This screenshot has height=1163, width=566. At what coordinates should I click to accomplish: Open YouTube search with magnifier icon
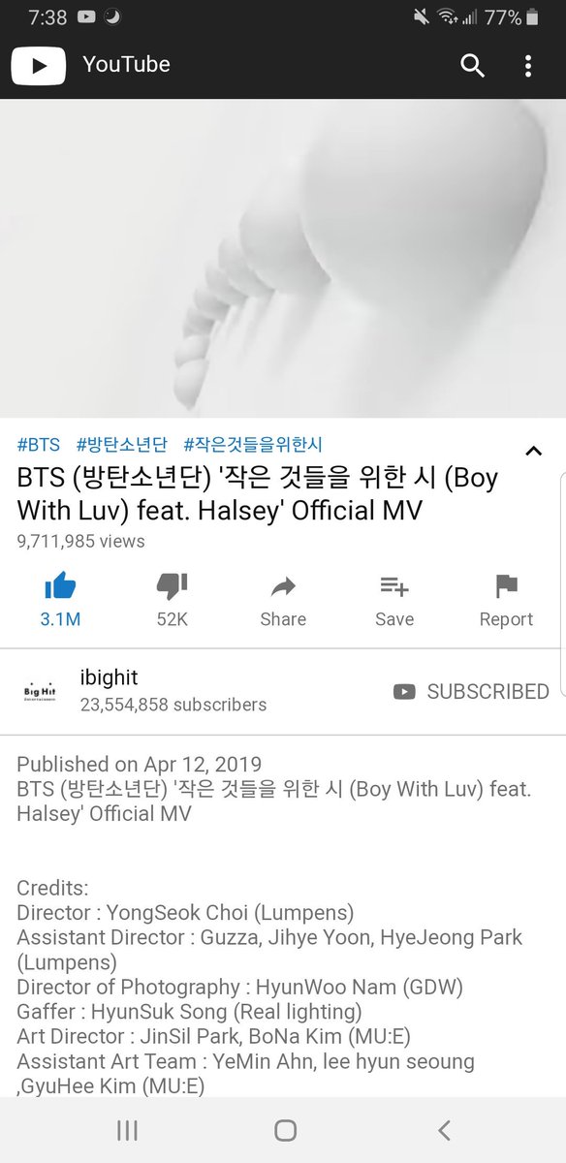[472, 65]
